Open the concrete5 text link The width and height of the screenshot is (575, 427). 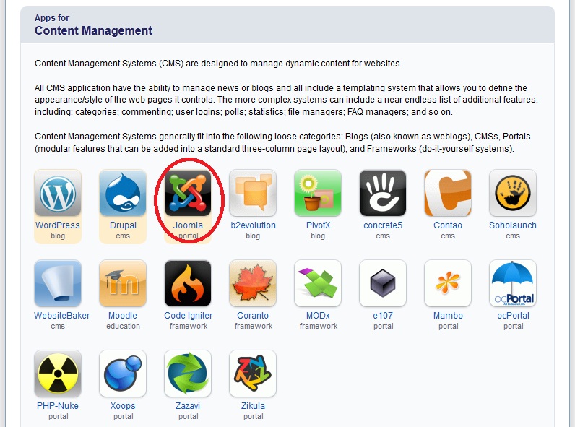click(383, 225)
